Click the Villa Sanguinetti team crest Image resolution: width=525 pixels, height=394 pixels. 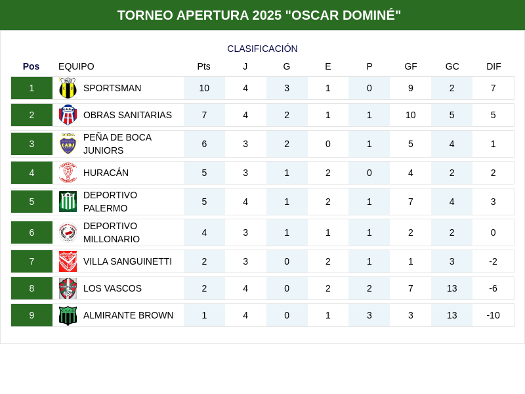[x=68, y=261]
